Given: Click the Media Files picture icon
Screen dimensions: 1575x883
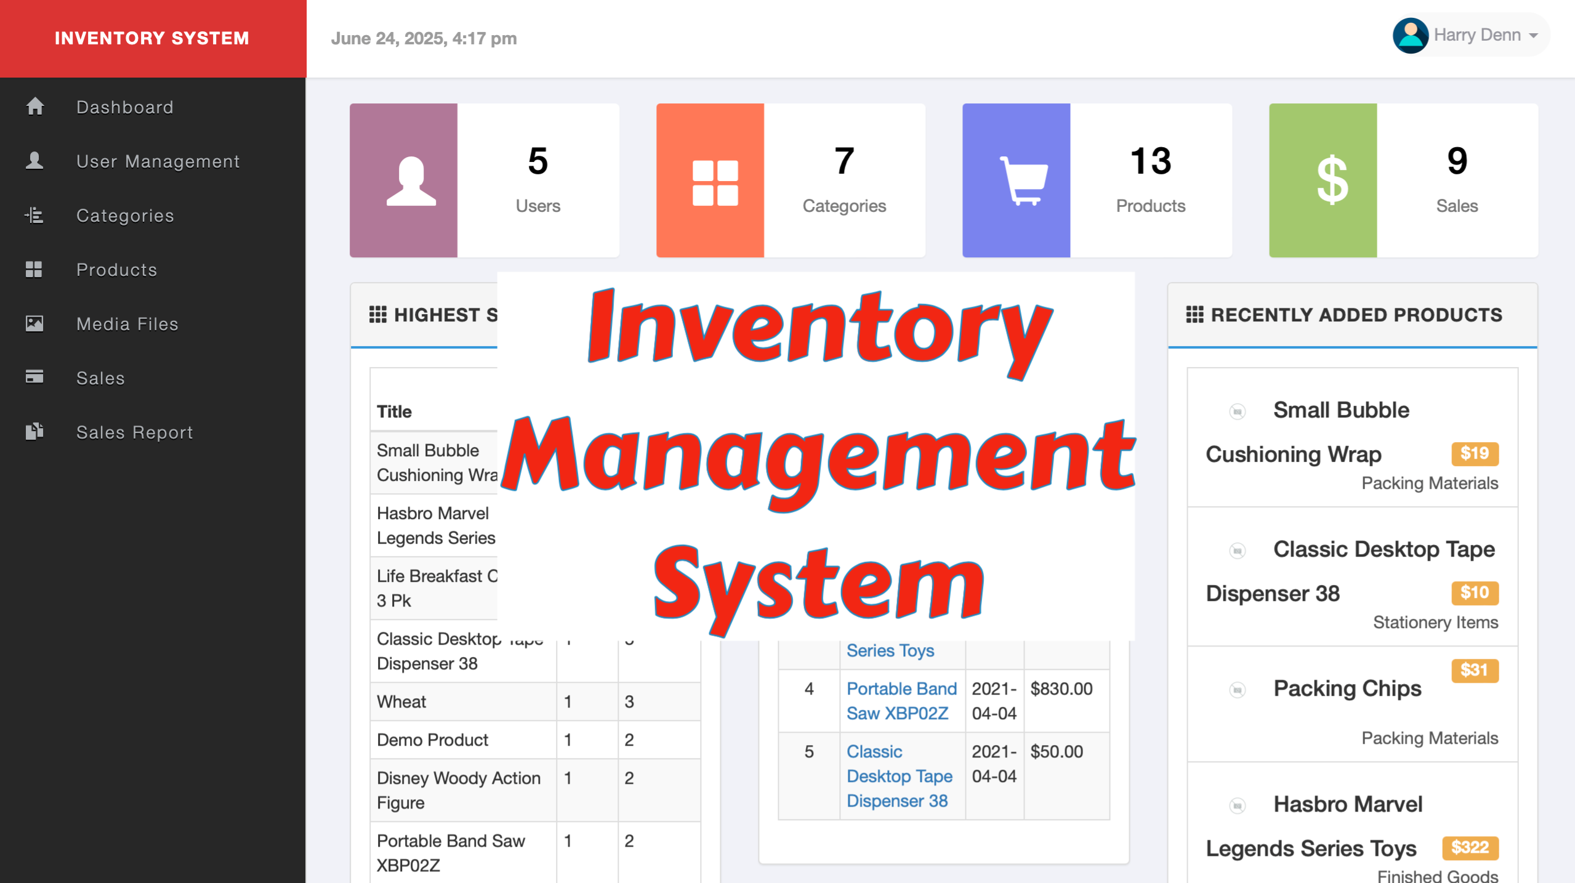Looking at the screenshot, I should (34, 323).
